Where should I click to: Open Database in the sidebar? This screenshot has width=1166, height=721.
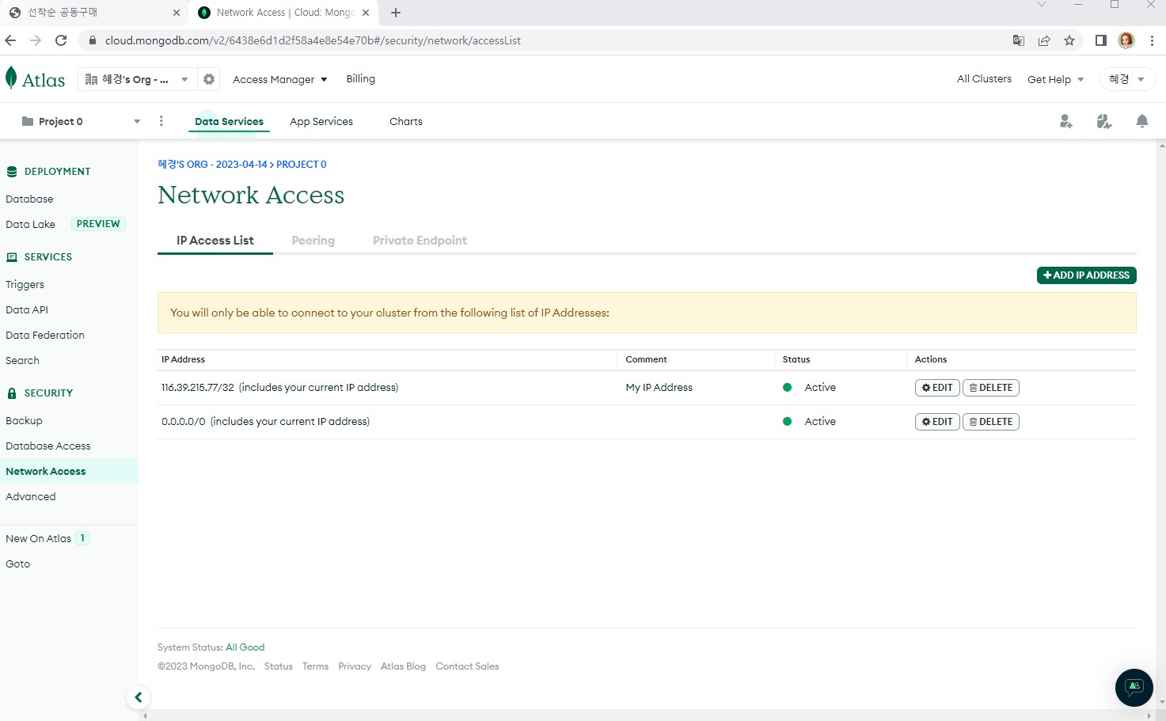[x=29, y=199]
